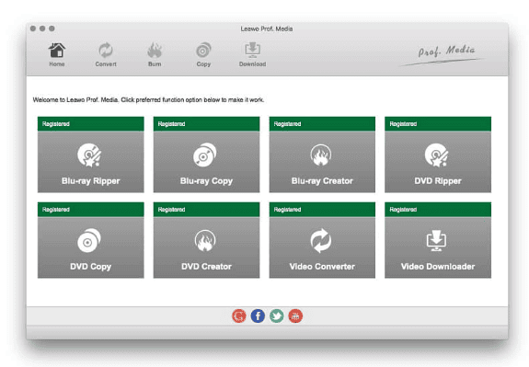Screen dimensions: 529x367
Task: Click the Leawo Prof. Media window title
Action: [267, 29]
